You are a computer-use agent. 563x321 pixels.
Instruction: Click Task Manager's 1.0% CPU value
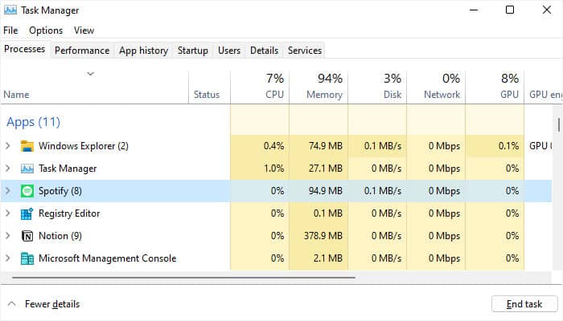274,169
